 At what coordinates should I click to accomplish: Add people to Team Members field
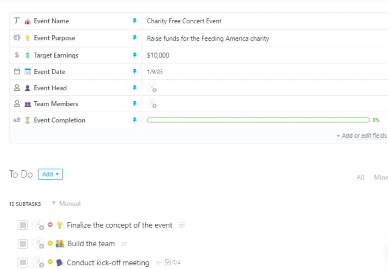point(152,104)
